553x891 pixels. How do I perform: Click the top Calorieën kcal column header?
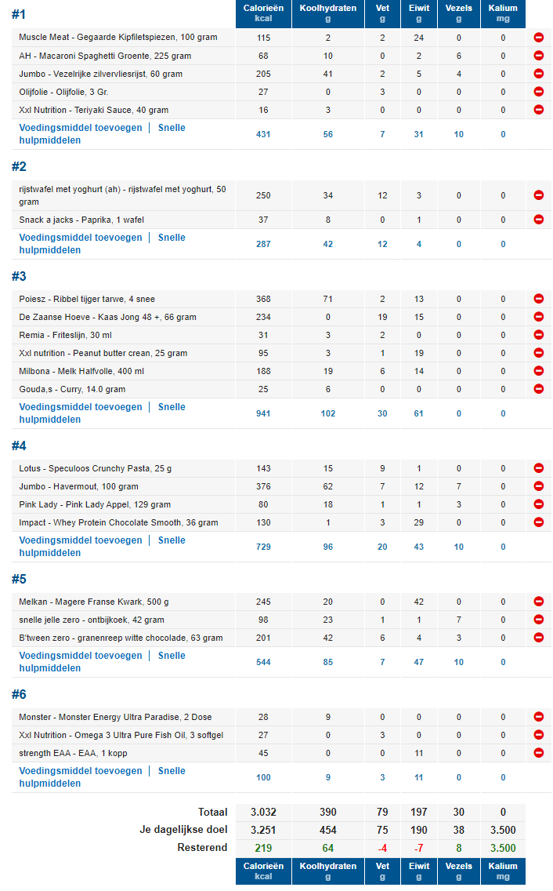263,13
